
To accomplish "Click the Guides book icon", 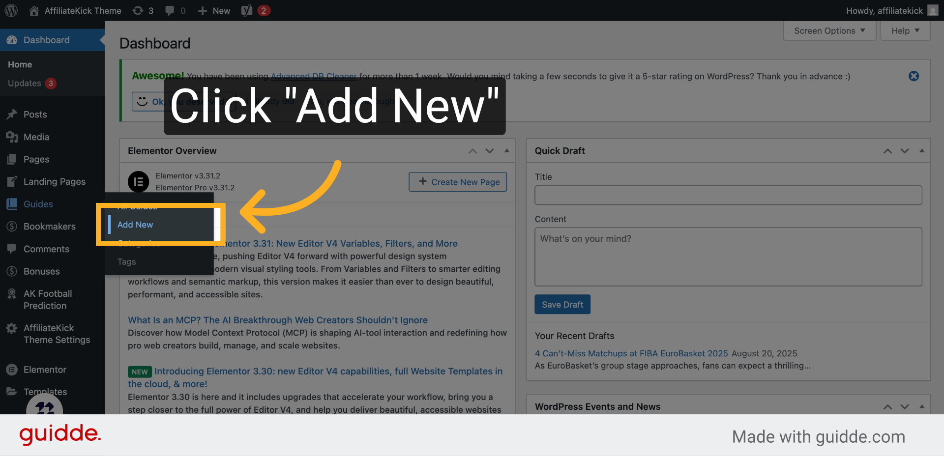I will tap(12, 204).
